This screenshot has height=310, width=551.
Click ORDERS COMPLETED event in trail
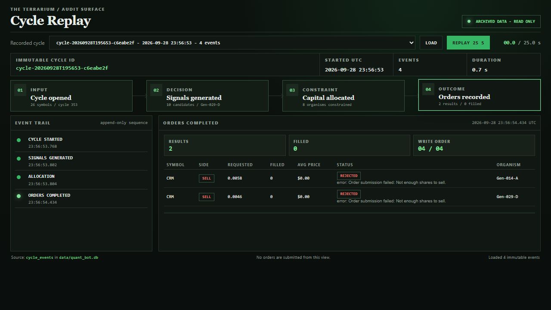[x=81, y=198]
